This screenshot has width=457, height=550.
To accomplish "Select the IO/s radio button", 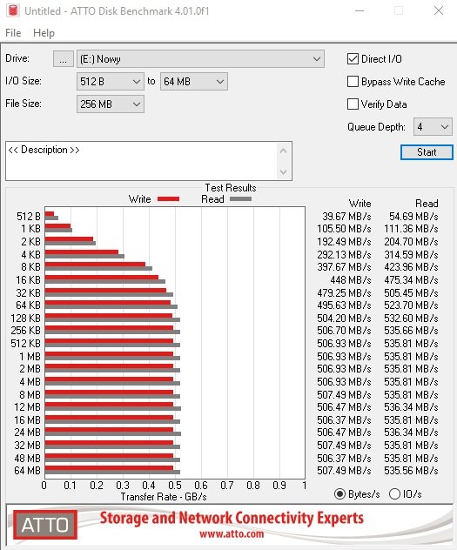I will click(x=394, y=494).
